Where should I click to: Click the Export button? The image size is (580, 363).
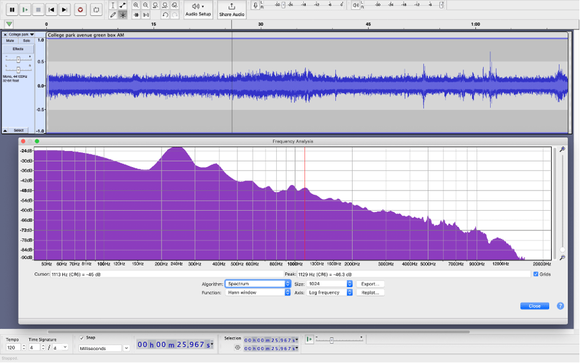point(370,283)
